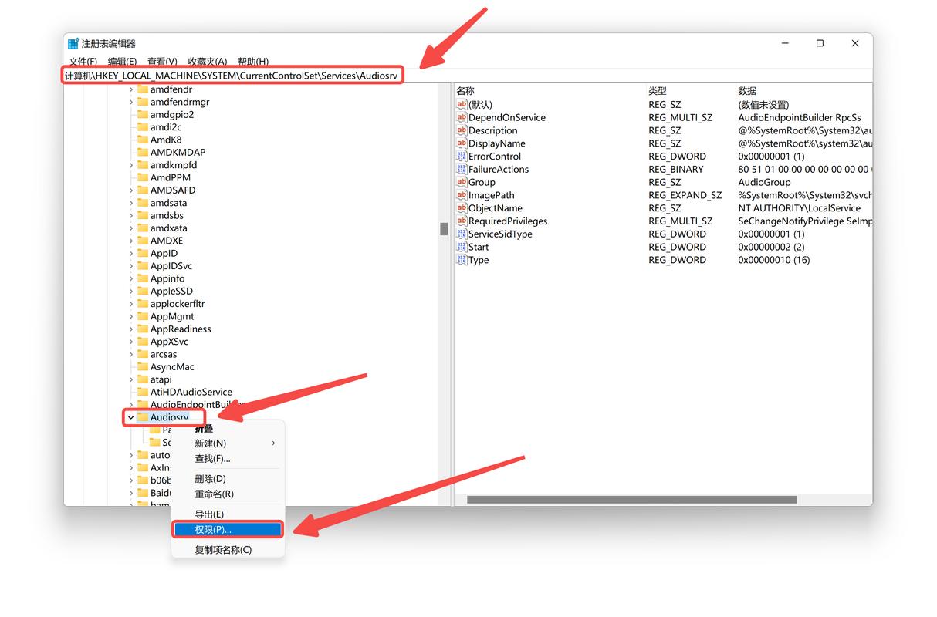This screenshot has height=617, width=937.
Task: Open the 收藏夹(A) menu
Action: 208,62
